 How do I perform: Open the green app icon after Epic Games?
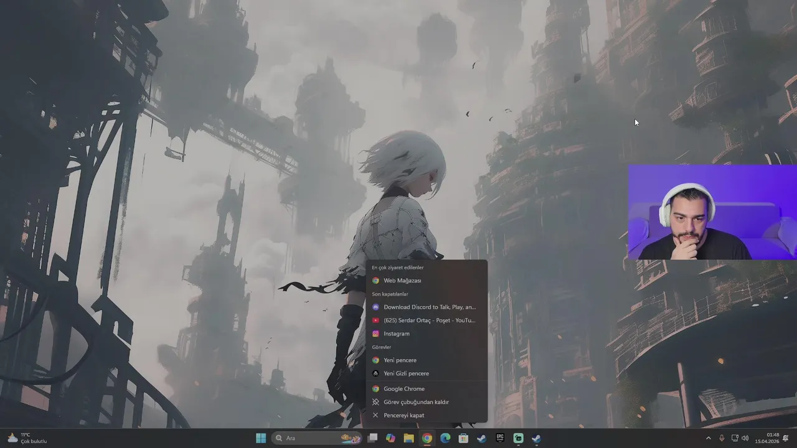[x=518, y=438]
